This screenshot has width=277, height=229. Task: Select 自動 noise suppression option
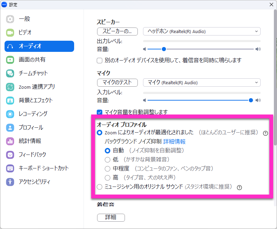pyautogui.click(x=108, y=151)
